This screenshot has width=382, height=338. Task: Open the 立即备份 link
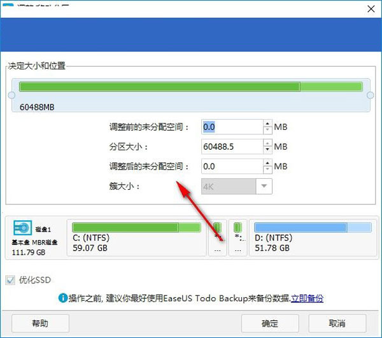(x=307, y=298)
